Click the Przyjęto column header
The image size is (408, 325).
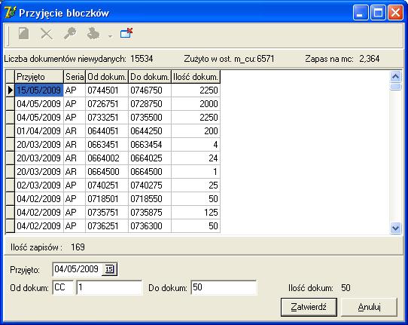[x=39, y=77]
